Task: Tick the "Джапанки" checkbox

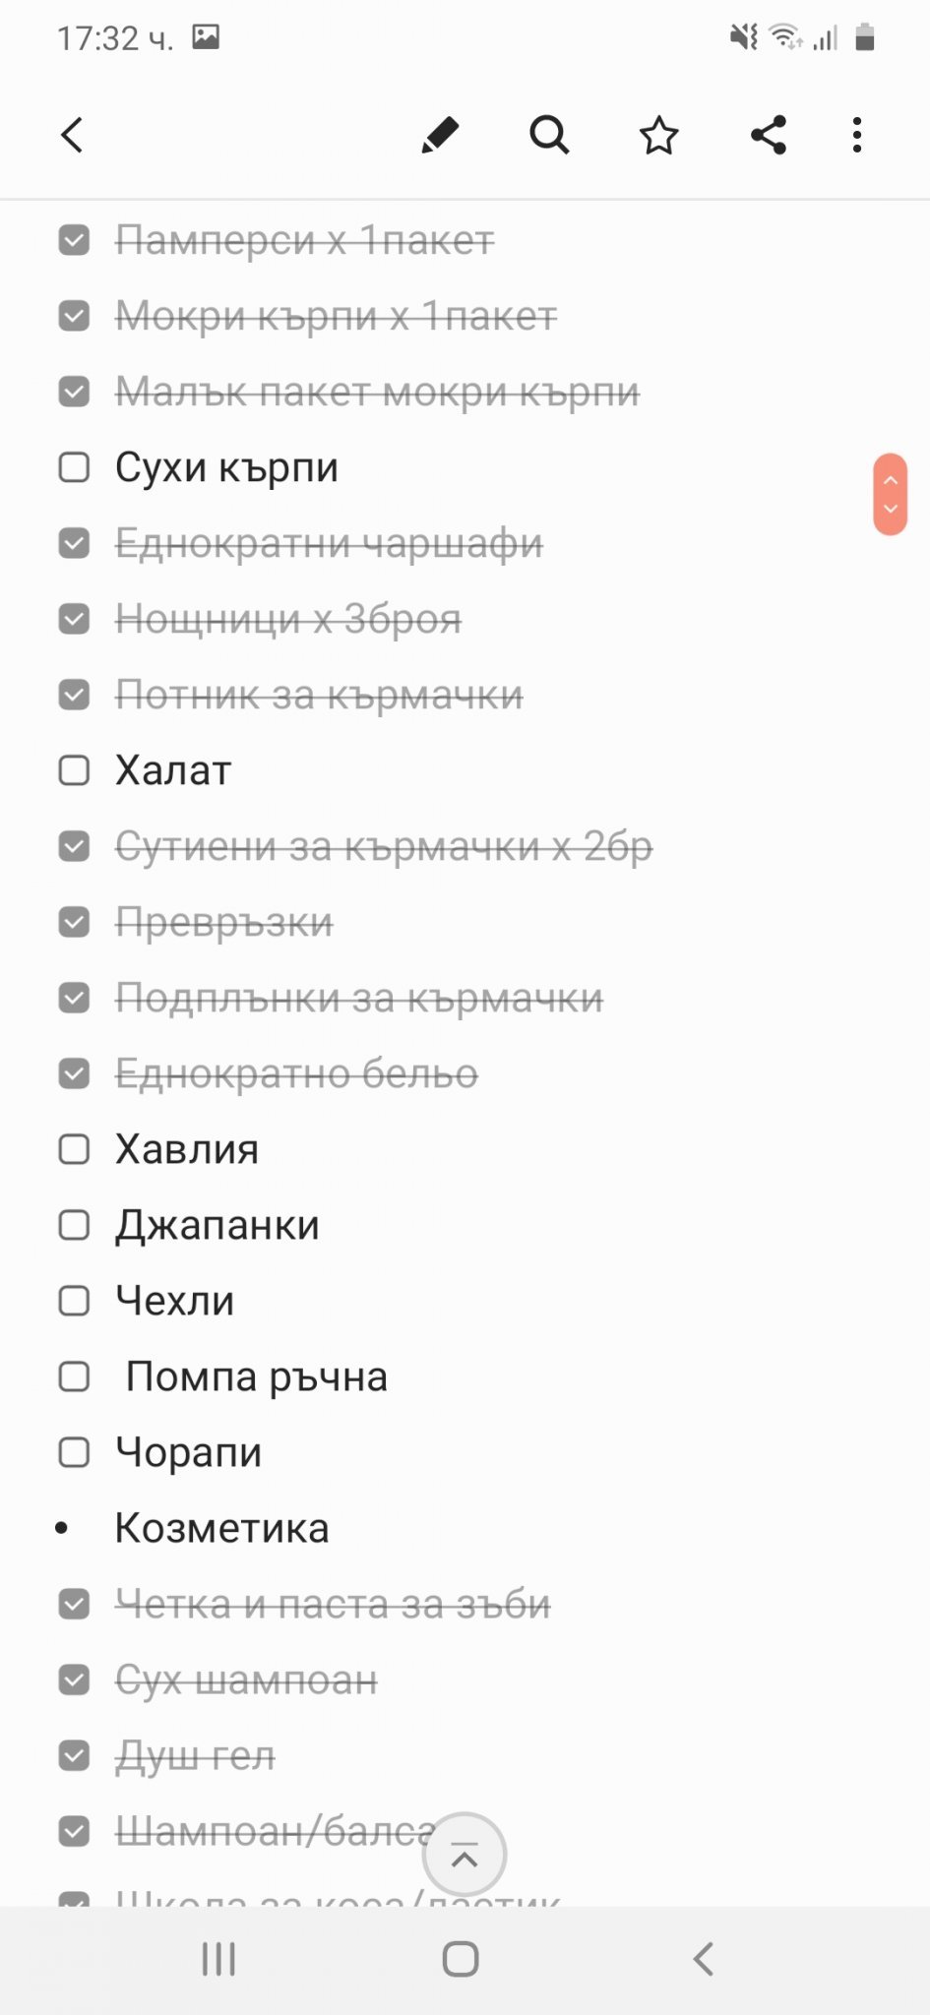Action: click(75, 1225)
